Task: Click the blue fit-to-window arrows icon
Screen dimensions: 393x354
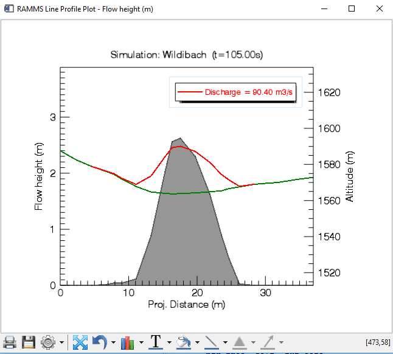Action: pos(80,342)
